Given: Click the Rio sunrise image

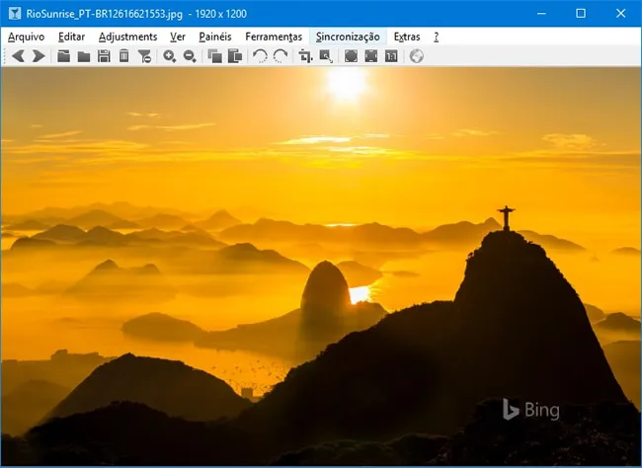Looking at the screenshot, I should (x=321, y=267).
